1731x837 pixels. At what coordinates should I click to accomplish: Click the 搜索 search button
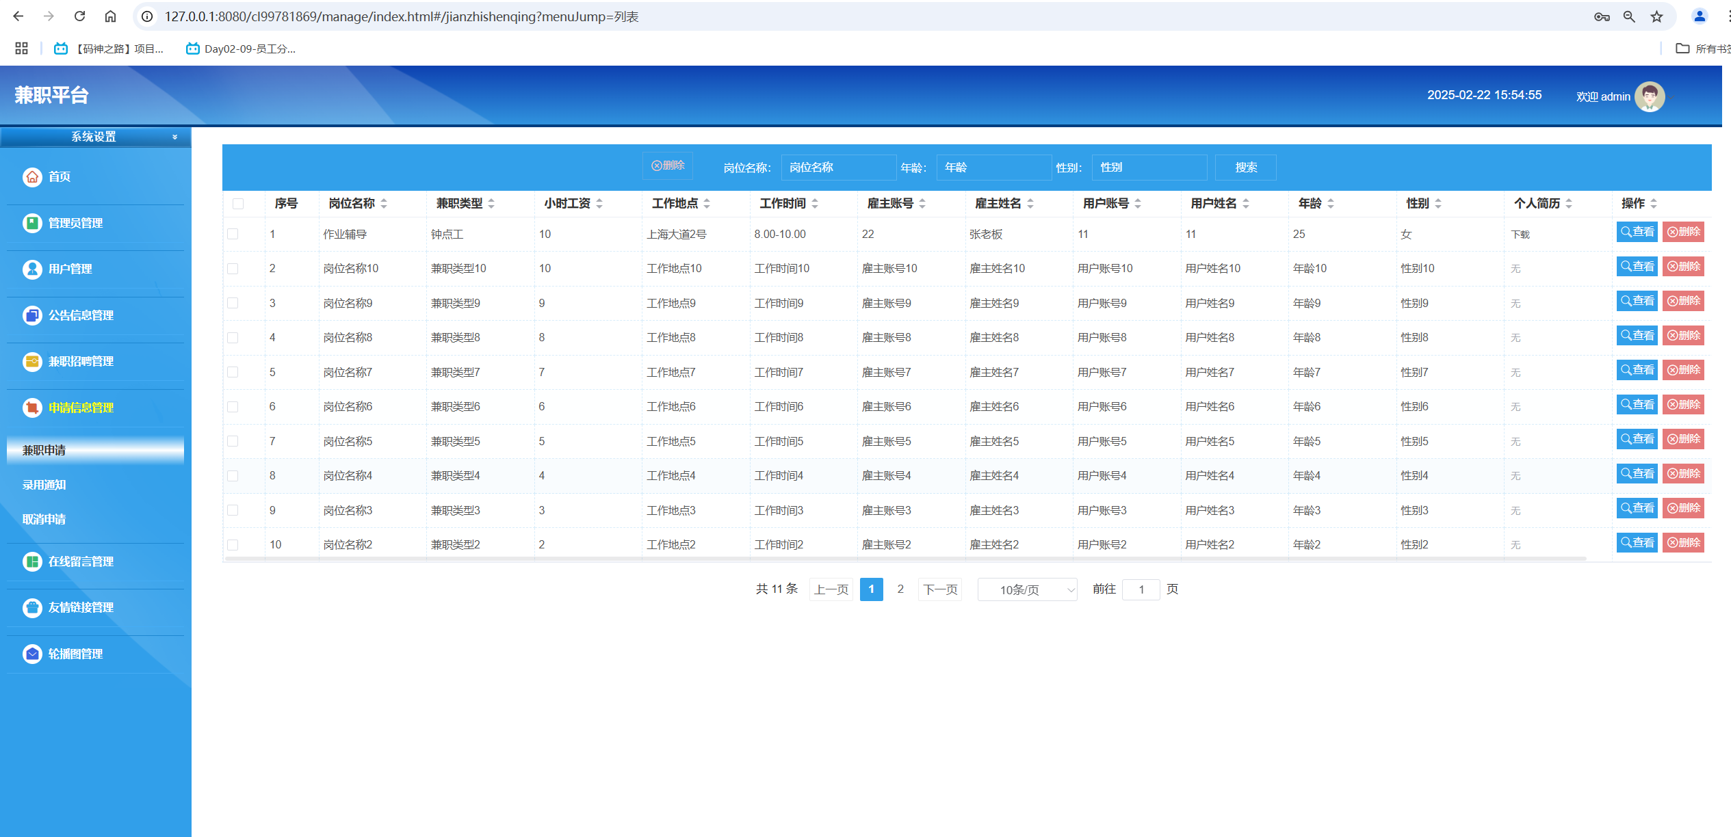(x=1245, y=168)
